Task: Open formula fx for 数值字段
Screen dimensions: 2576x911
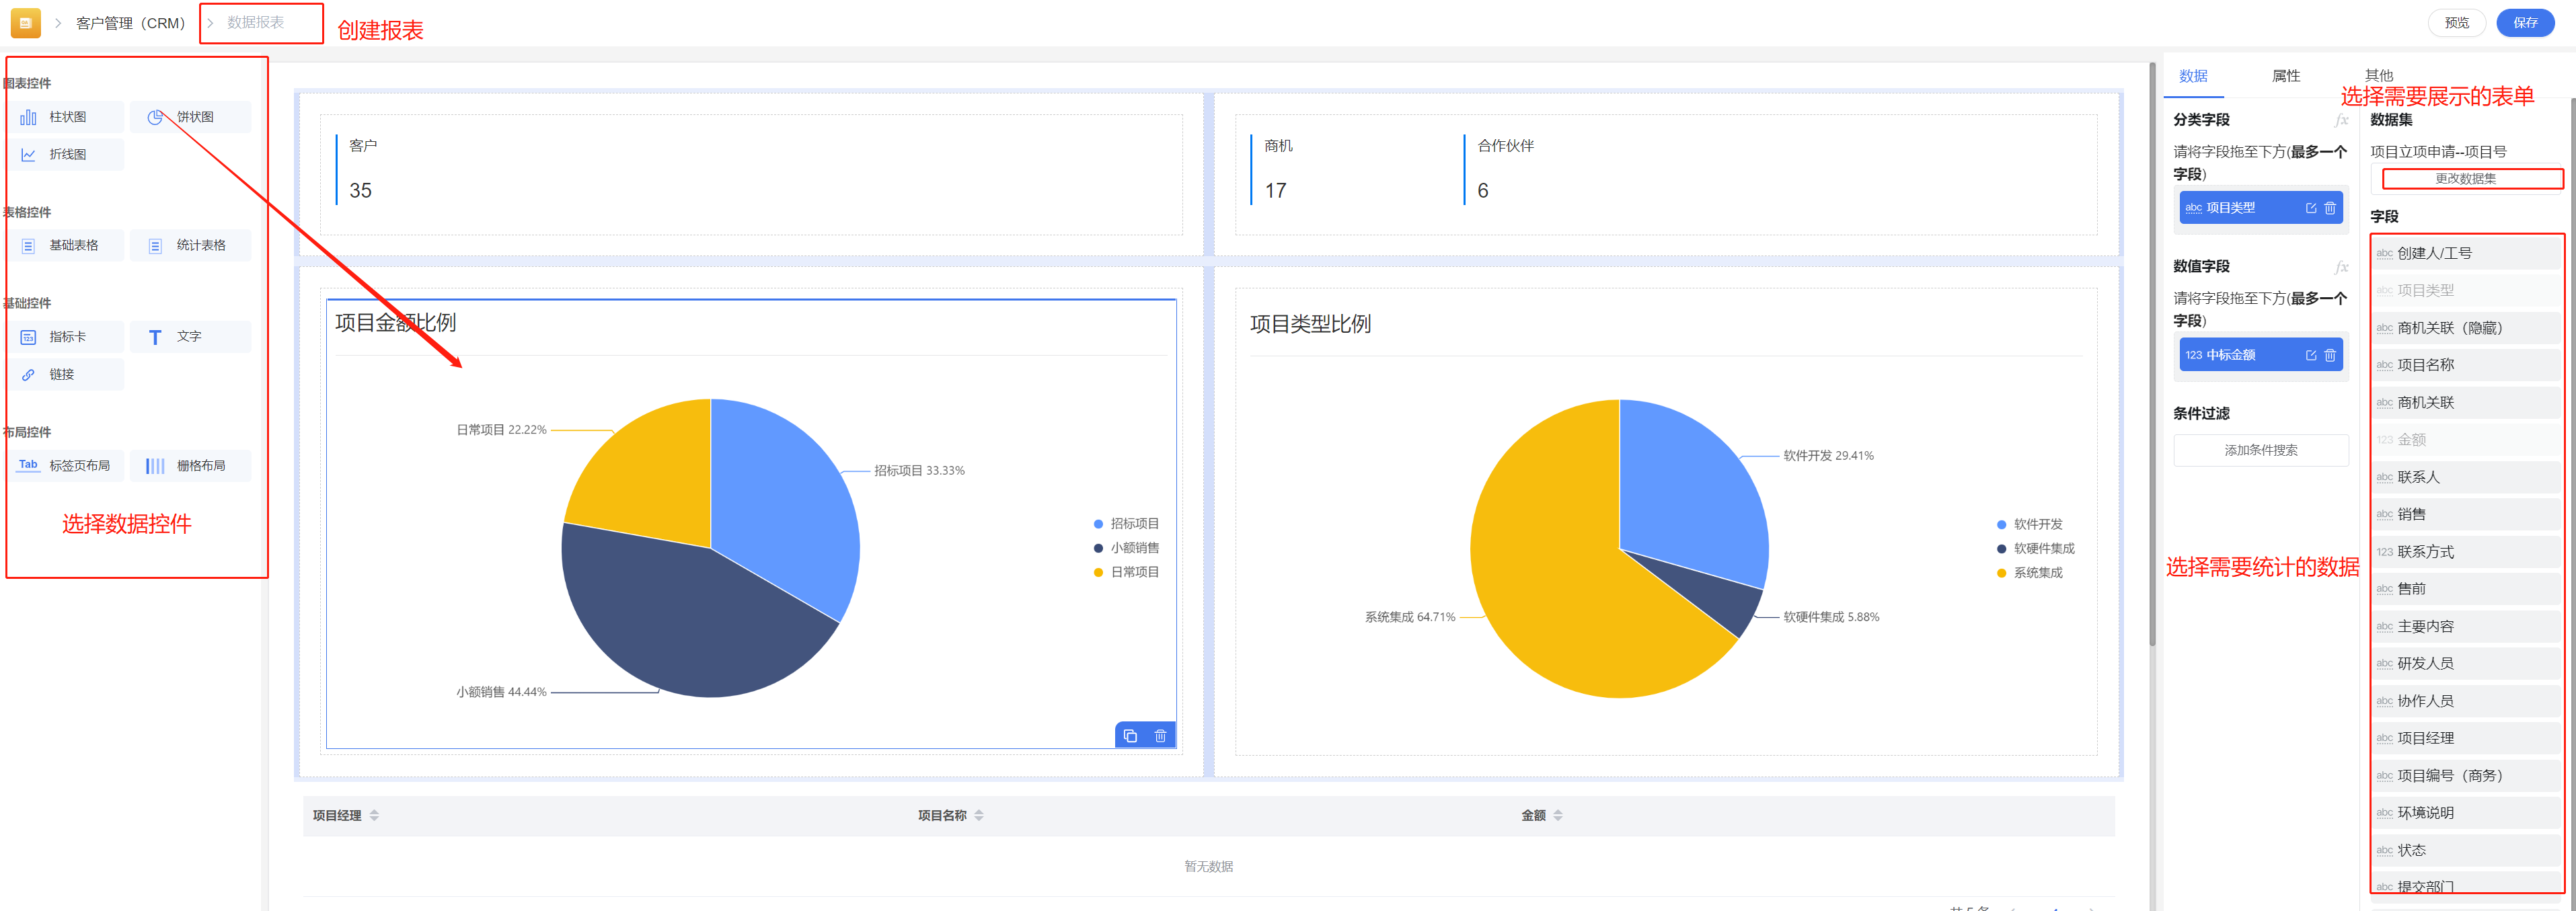Action: [2341, 267]
